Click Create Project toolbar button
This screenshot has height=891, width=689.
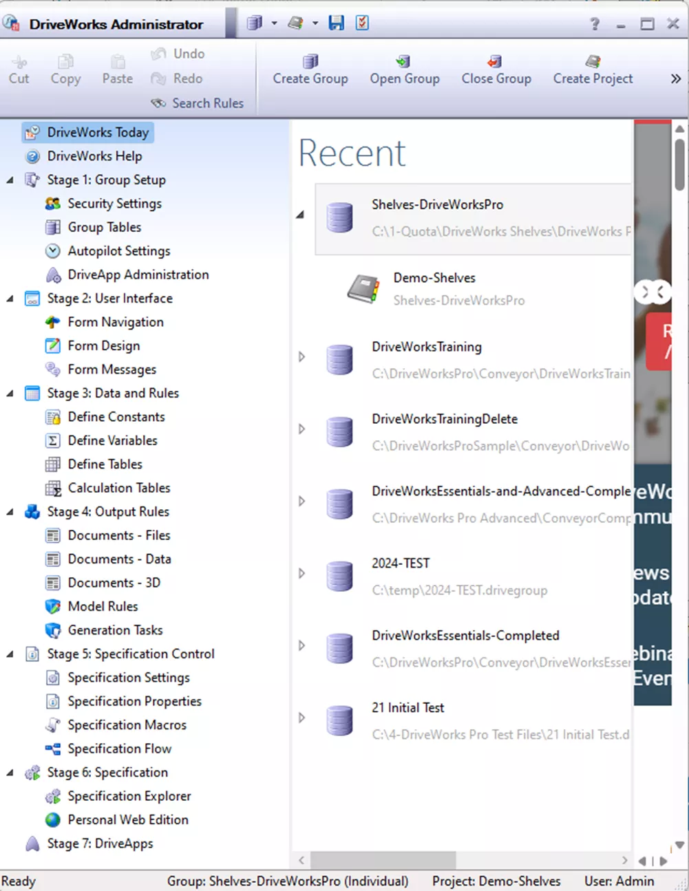(593, 69)
